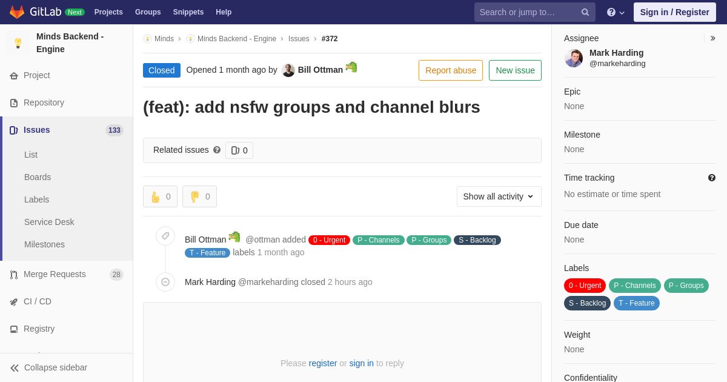Image resolution: width=727 pixels, height=382 pixels.
Task: Click the T - Feature label in activity
Action: 207,253
